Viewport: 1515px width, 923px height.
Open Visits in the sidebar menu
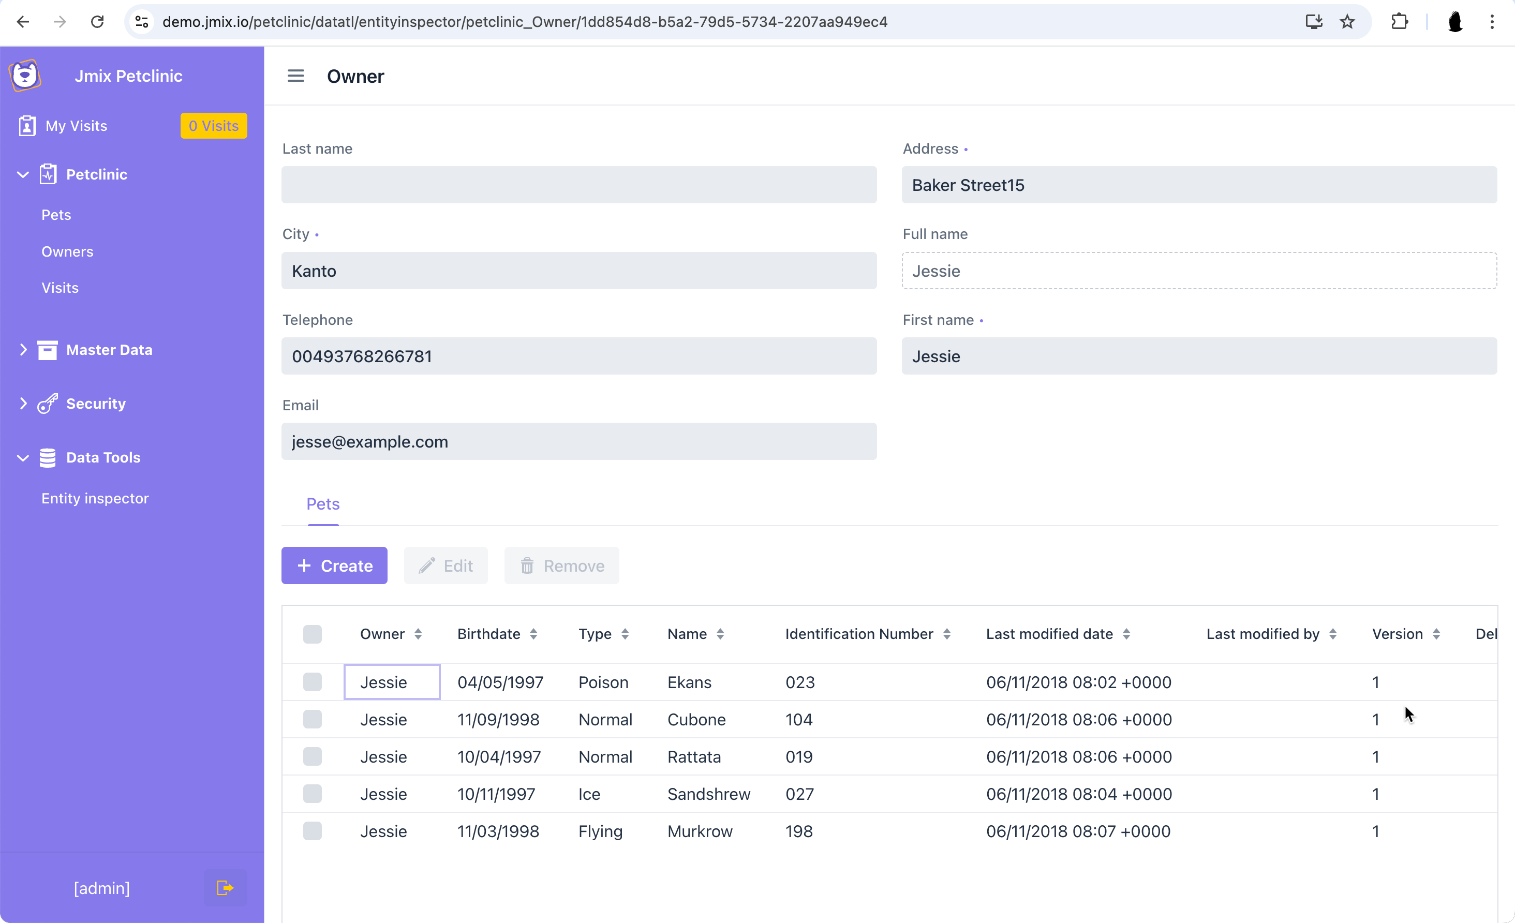pos(60,288)
